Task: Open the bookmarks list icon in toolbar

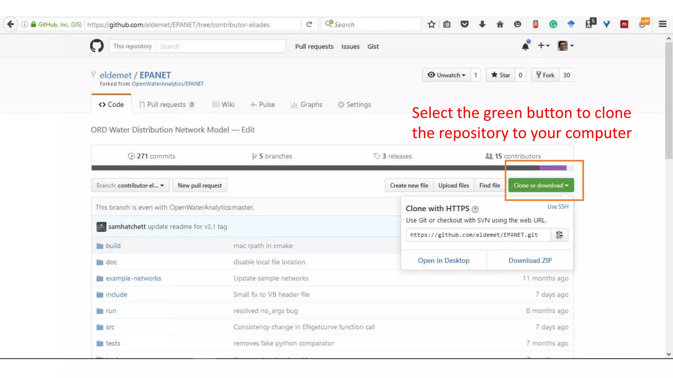Action: pos(447,24)
